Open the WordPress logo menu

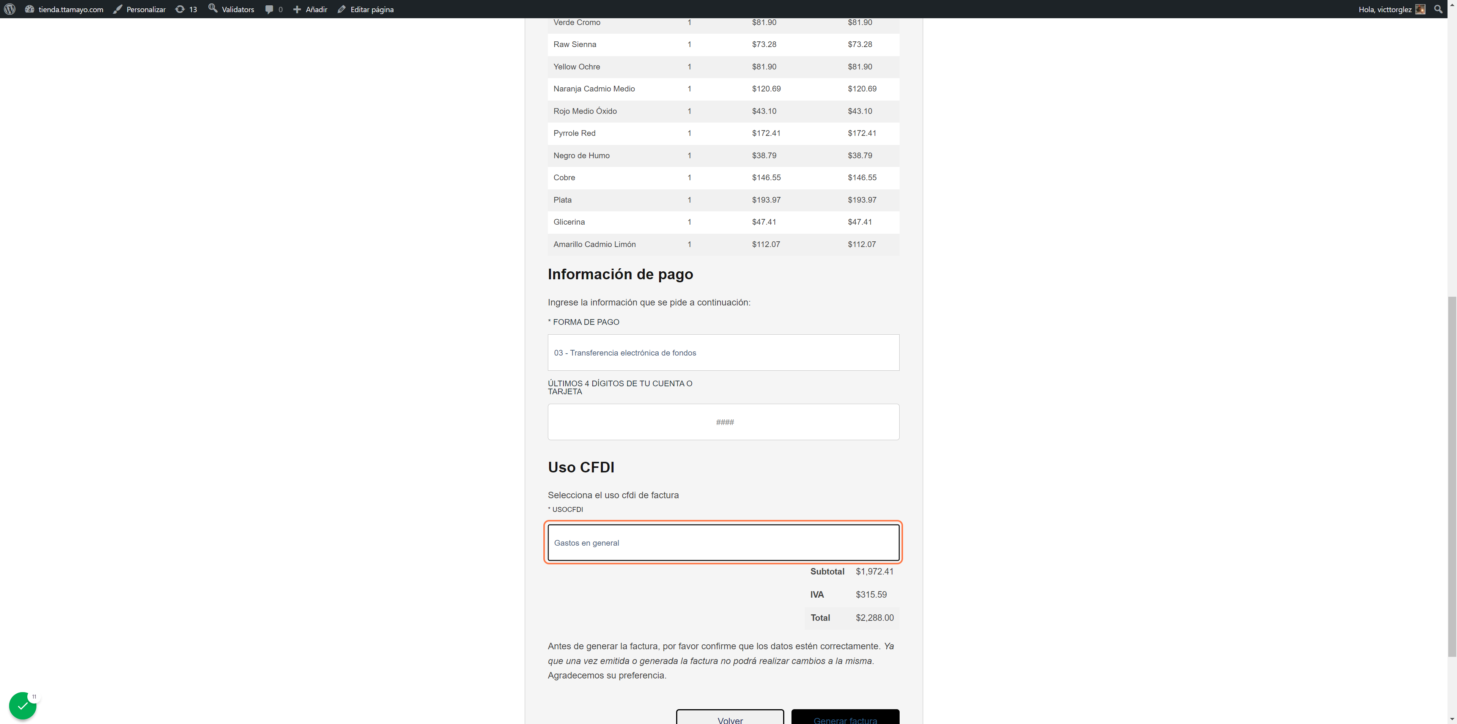pos(9,9)
